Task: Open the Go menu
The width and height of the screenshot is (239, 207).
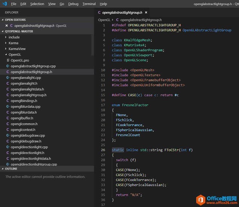Action: click(62, 4)
